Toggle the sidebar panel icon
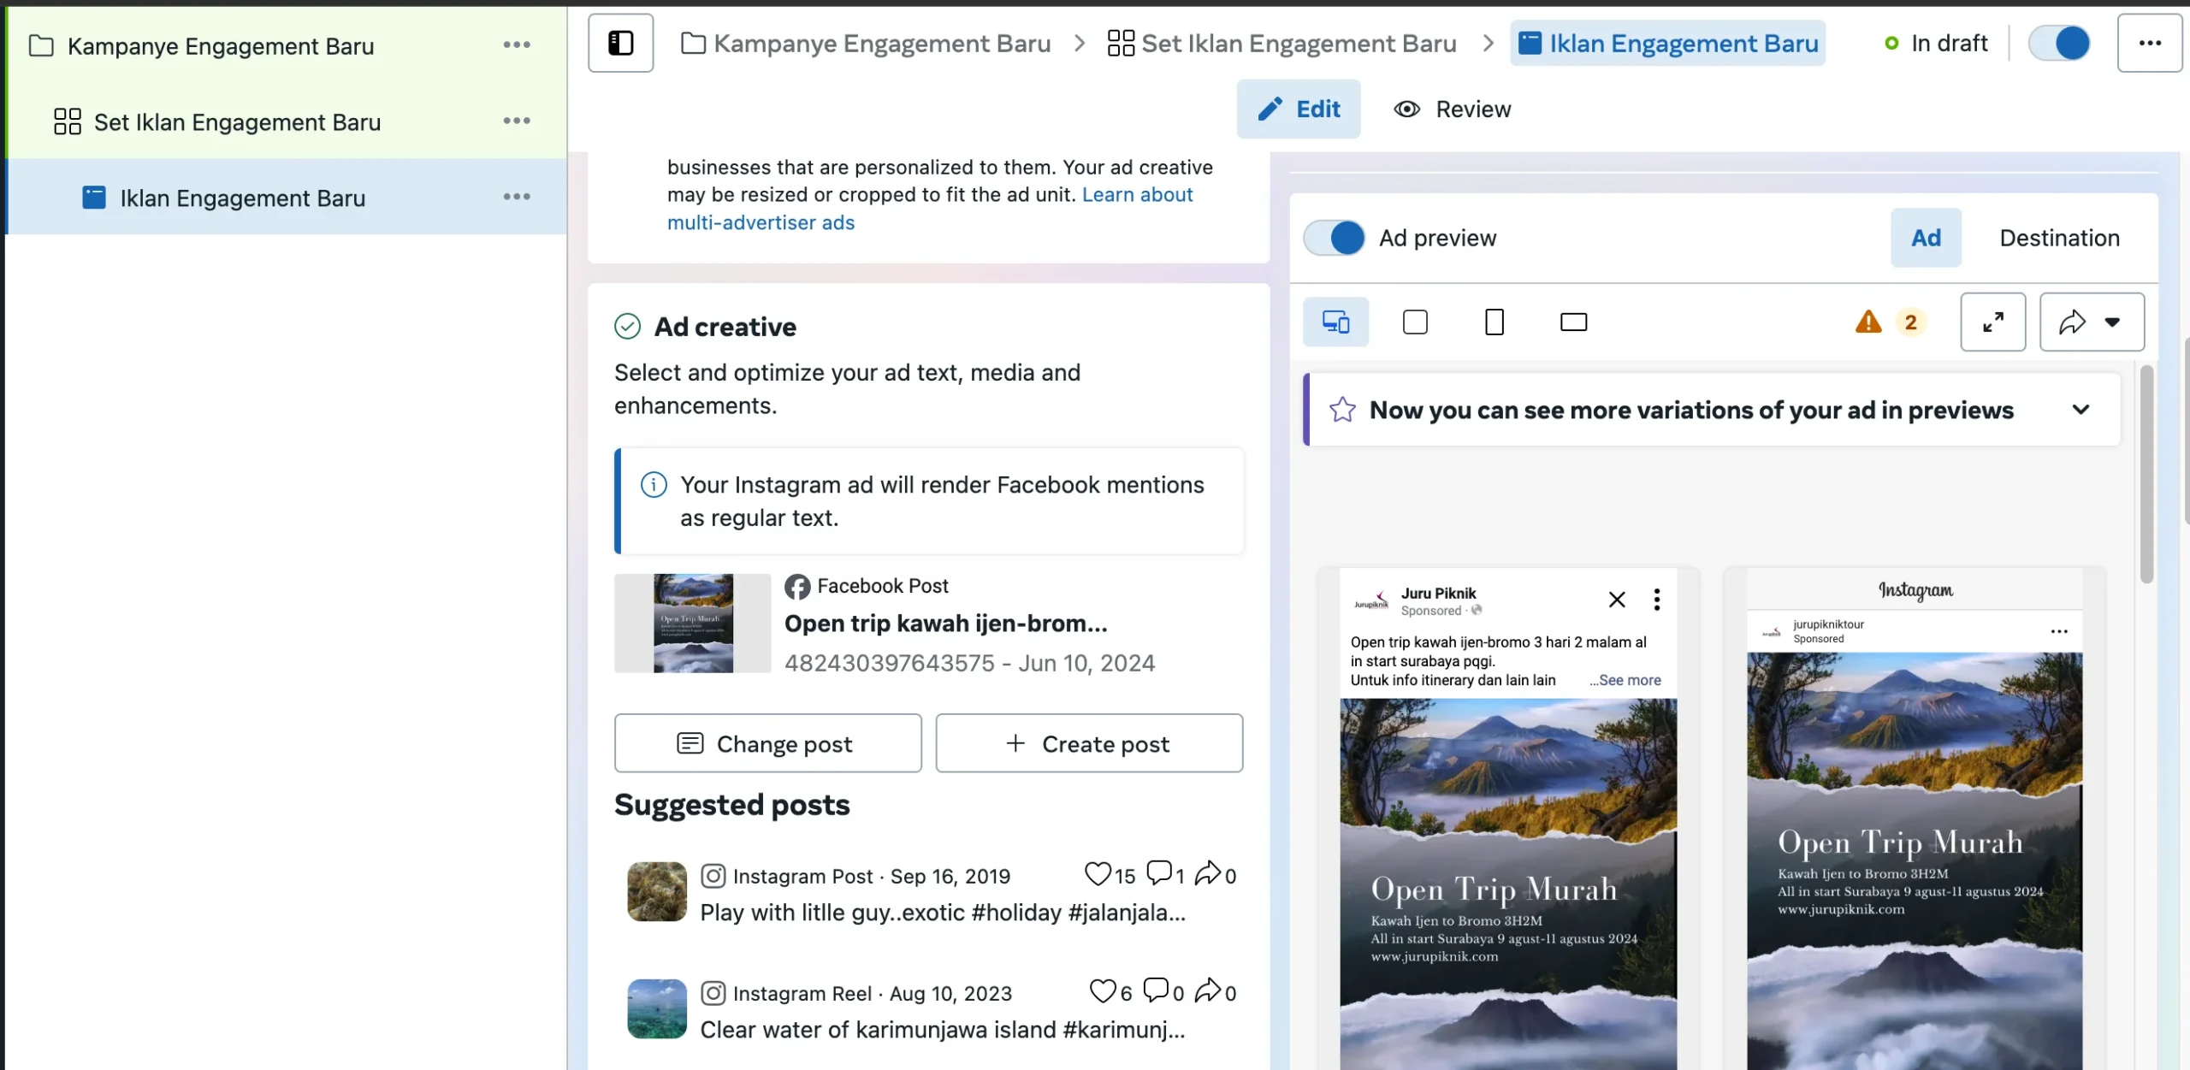2190x1070 pixels. coord(620,43)
